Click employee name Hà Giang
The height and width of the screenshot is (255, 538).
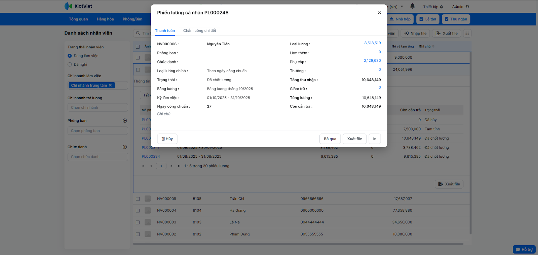click(237, 211)
